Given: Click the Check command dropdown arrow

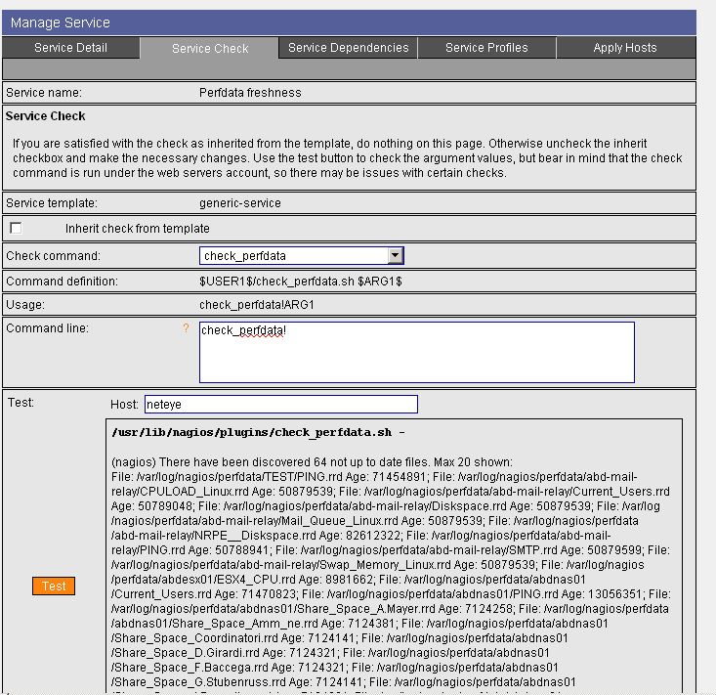Looking at the screenshot, I should [x=396, y=256].
